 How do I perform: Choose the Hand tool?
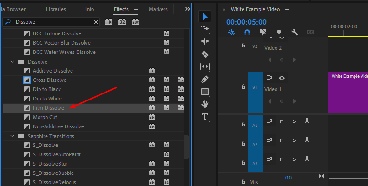click(x=205, y=104)
